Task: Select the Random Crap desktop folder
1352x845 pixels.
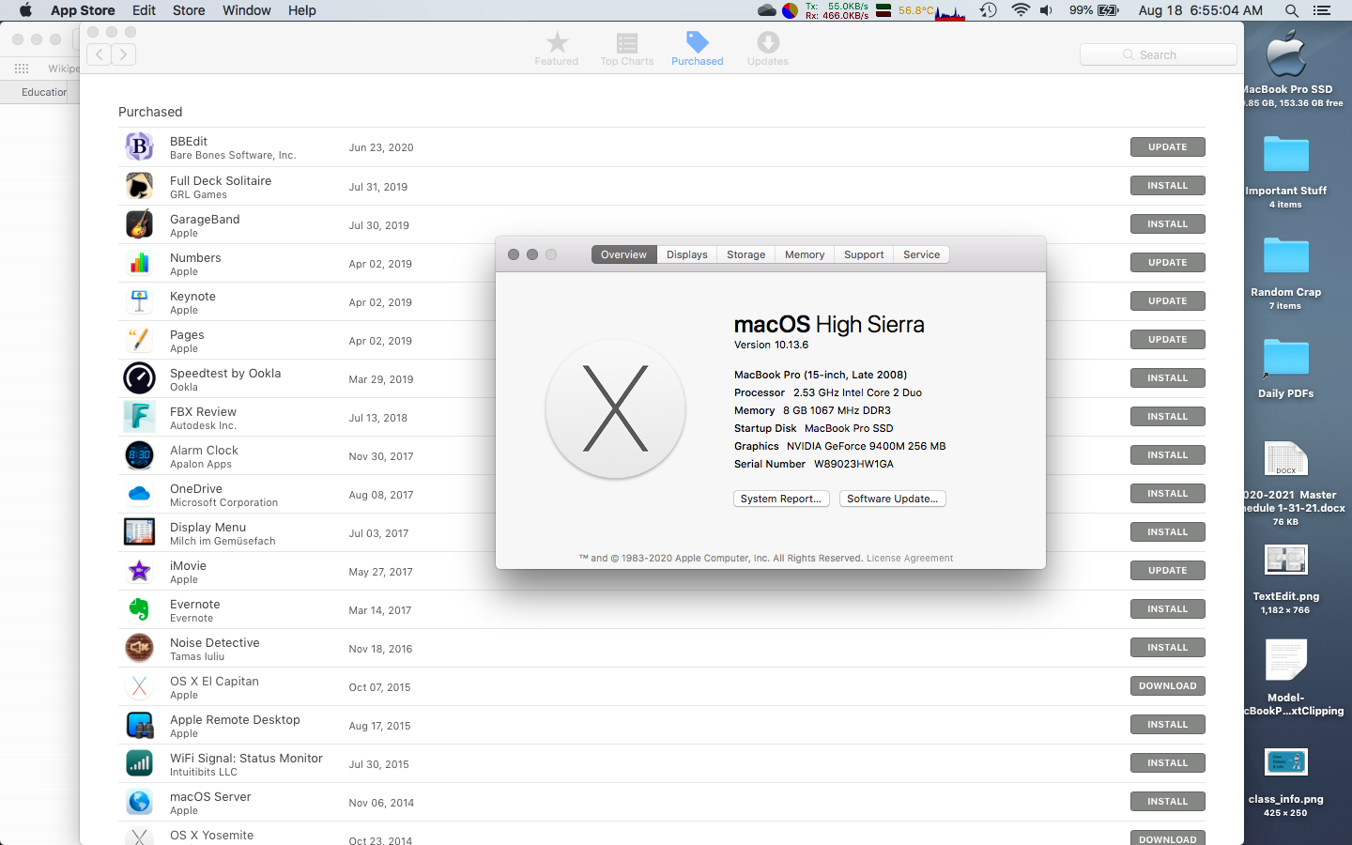Action: click(x=1286, y=255)
